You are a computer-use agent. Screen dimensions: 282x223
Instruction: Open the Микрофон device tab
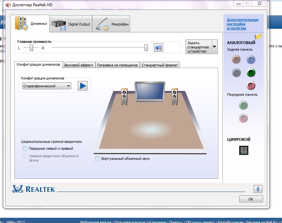pyautogui.click(x=111, y=24)
